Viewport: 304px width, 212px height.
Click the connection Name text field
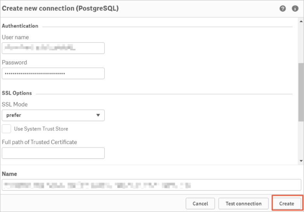(151, 185)
